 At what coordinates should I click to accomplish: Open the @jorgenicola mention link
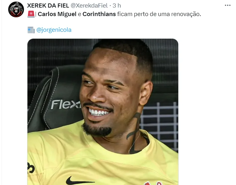click(x=54, y=30)
